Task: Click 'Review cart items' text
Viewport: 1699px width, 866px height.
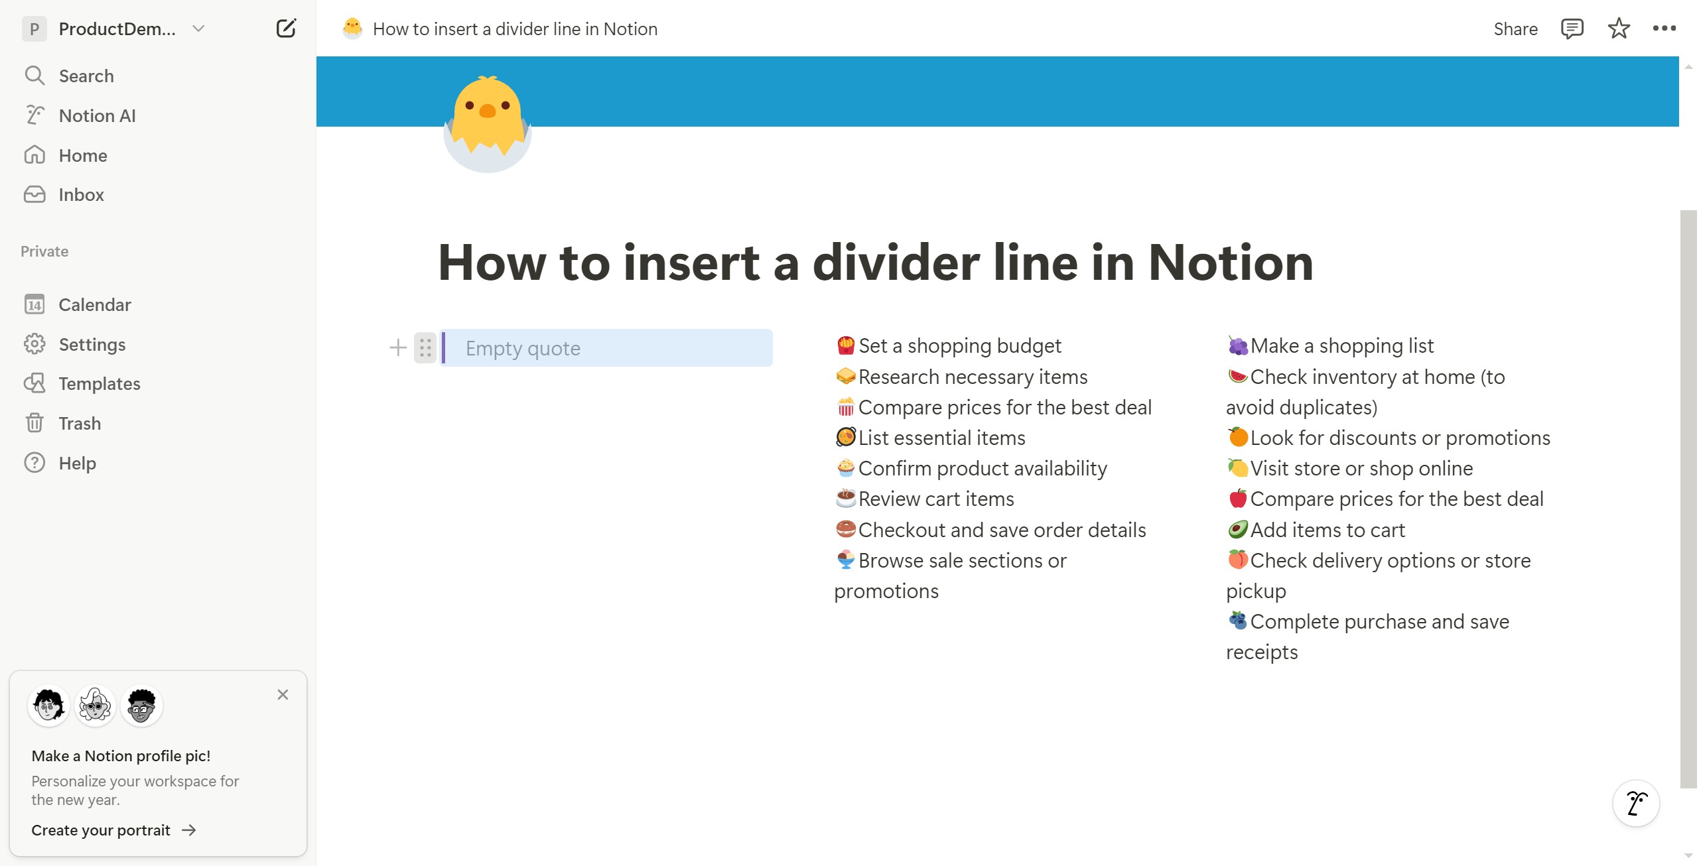Action: pyautogui.click(x=936, y=499)
